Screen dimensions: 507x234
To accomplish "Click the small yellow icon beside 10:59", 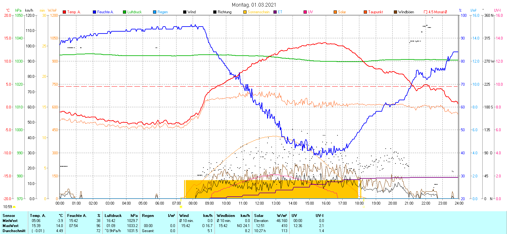I will (x=14, y=207).
